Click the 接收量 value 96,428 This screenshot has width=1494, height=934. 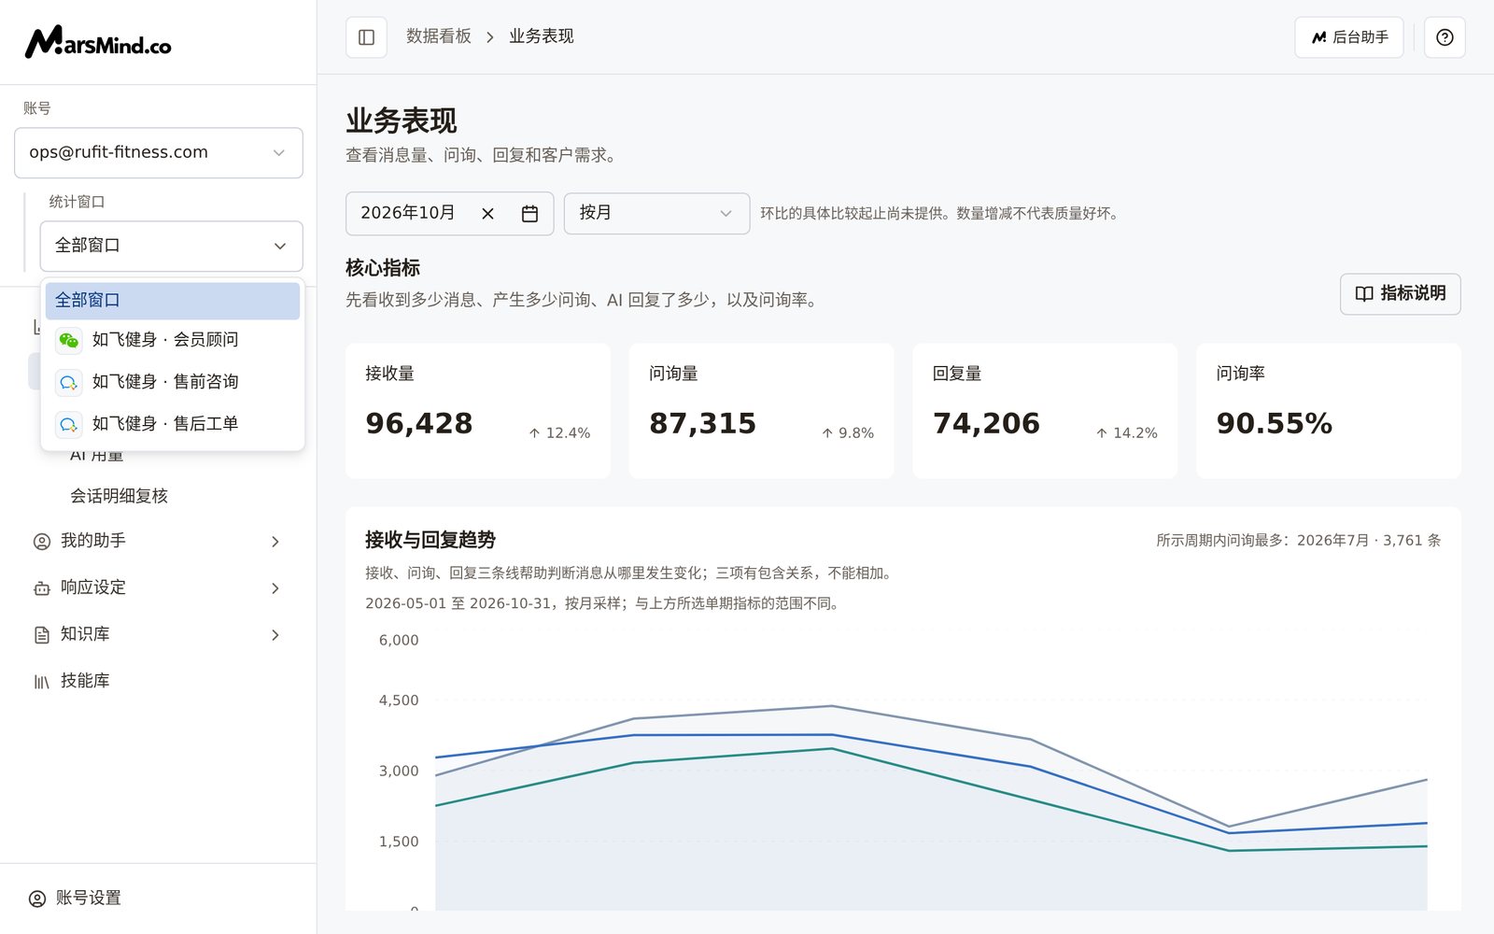point(419,423)
